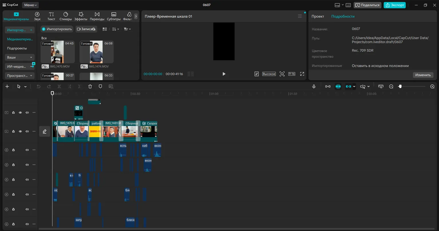Toggle auto snapping

pos(338,87)
